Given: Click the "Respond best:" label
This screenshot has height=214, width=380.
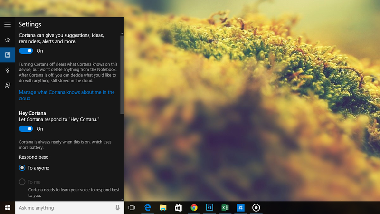Looking at the screenshot, I should pyautogui.click(x=34, y=157).
